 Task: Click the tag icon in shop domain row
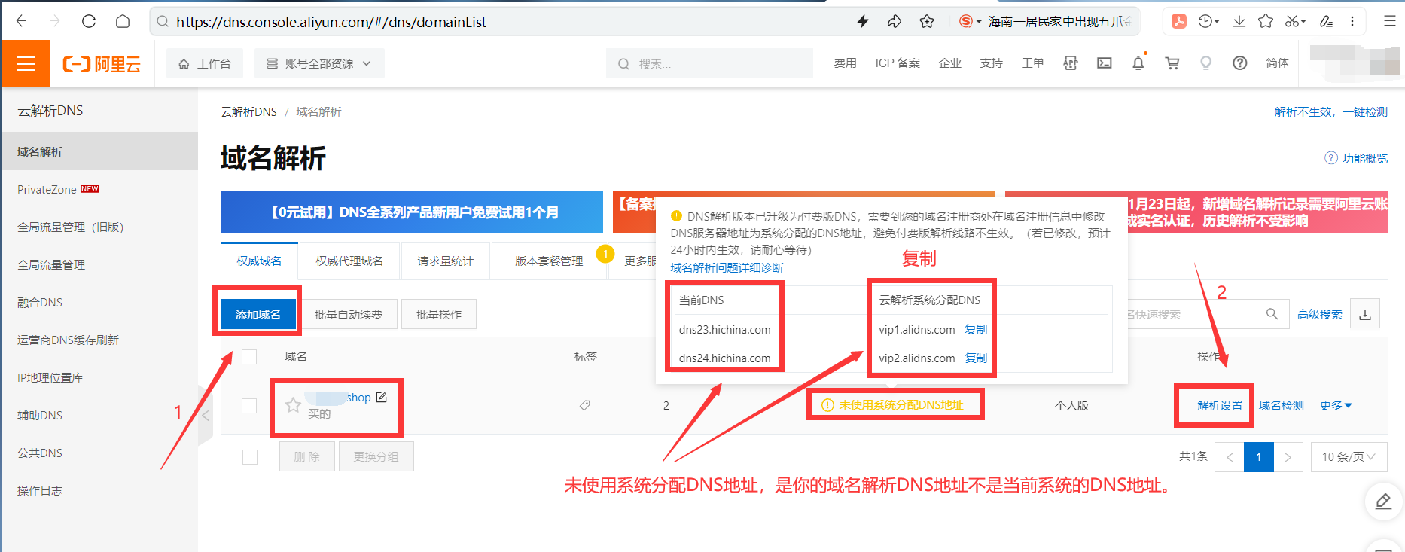585,405
